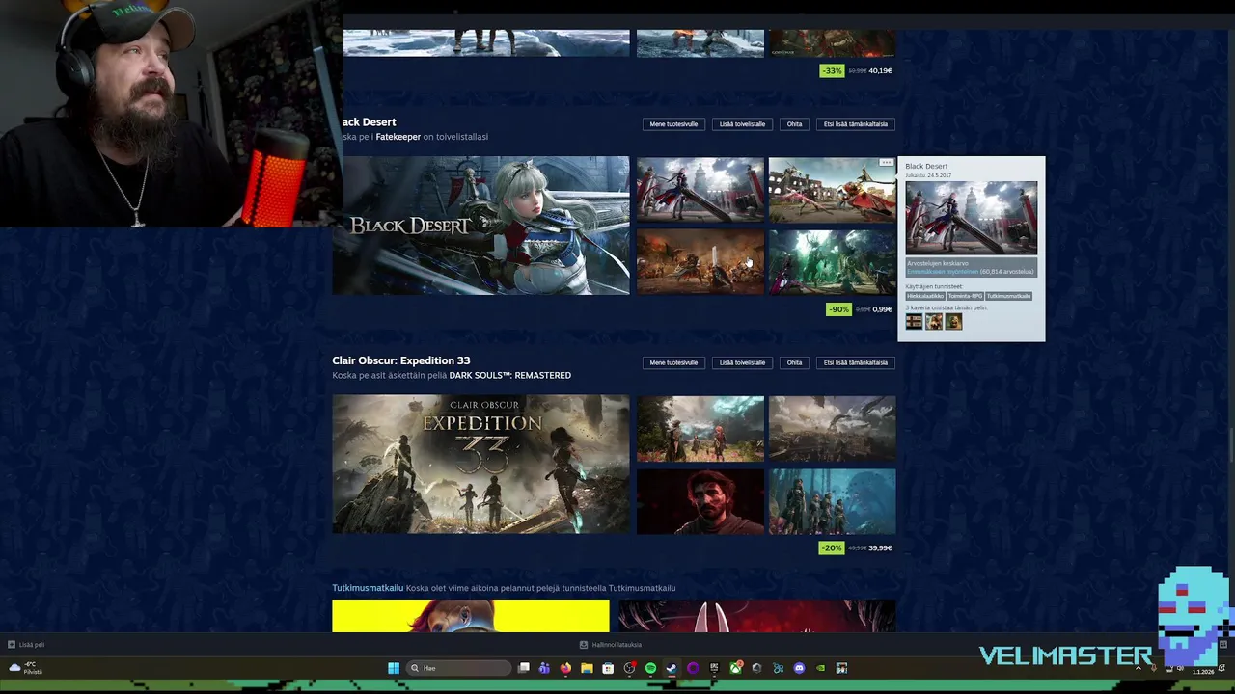Screen dimensions: 1235x694
Task: Click the Hiekkalaatikko tag in the popup
Action: (x=925, y=296)
